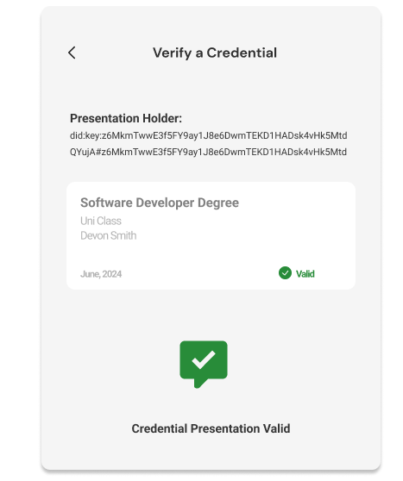Click the Devon Smith holder name
Viewport: 403px width, 481px height.
point(109,235)
